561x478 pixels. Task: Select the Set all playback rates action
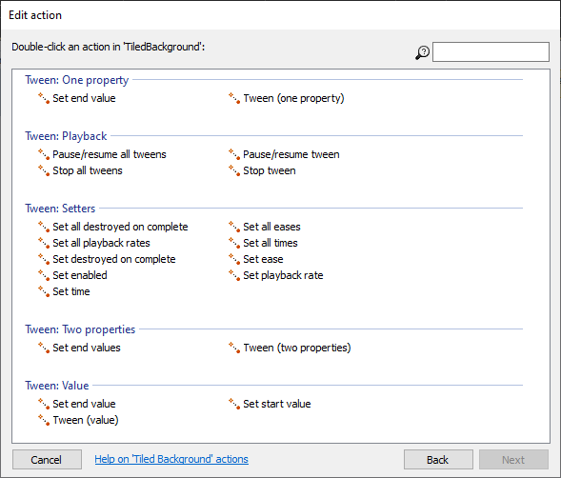[x=101, y=243]
